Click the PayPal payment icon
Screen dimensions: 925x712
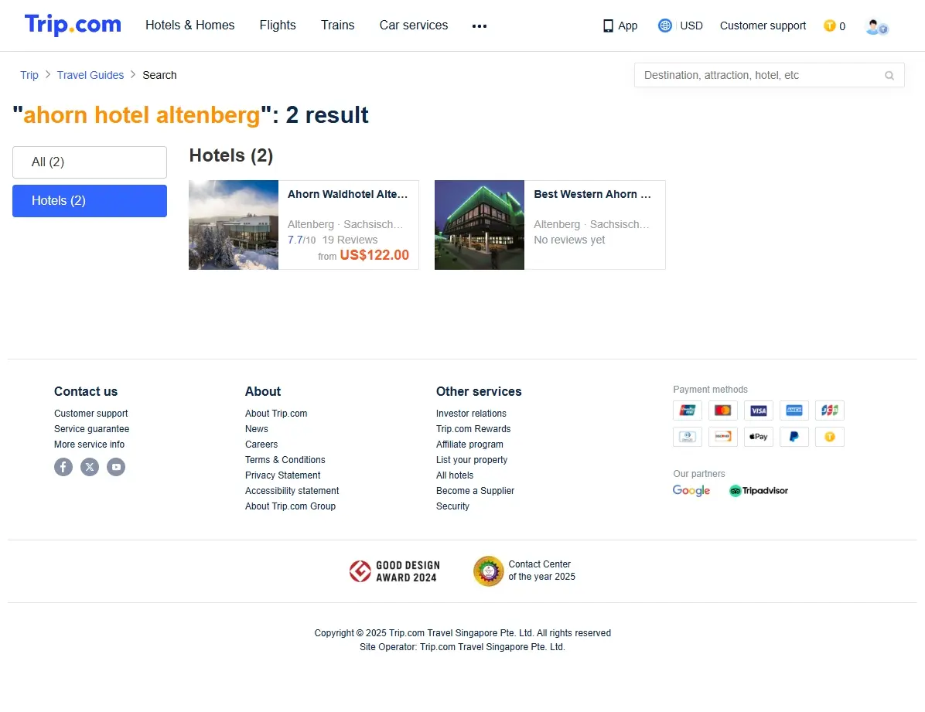[x=794, y=437]
